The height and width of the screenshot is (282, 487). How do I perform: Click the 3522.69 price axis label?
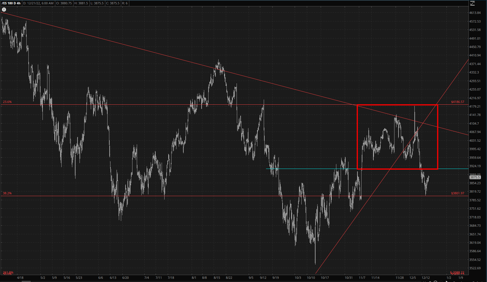tap(475, 268)
